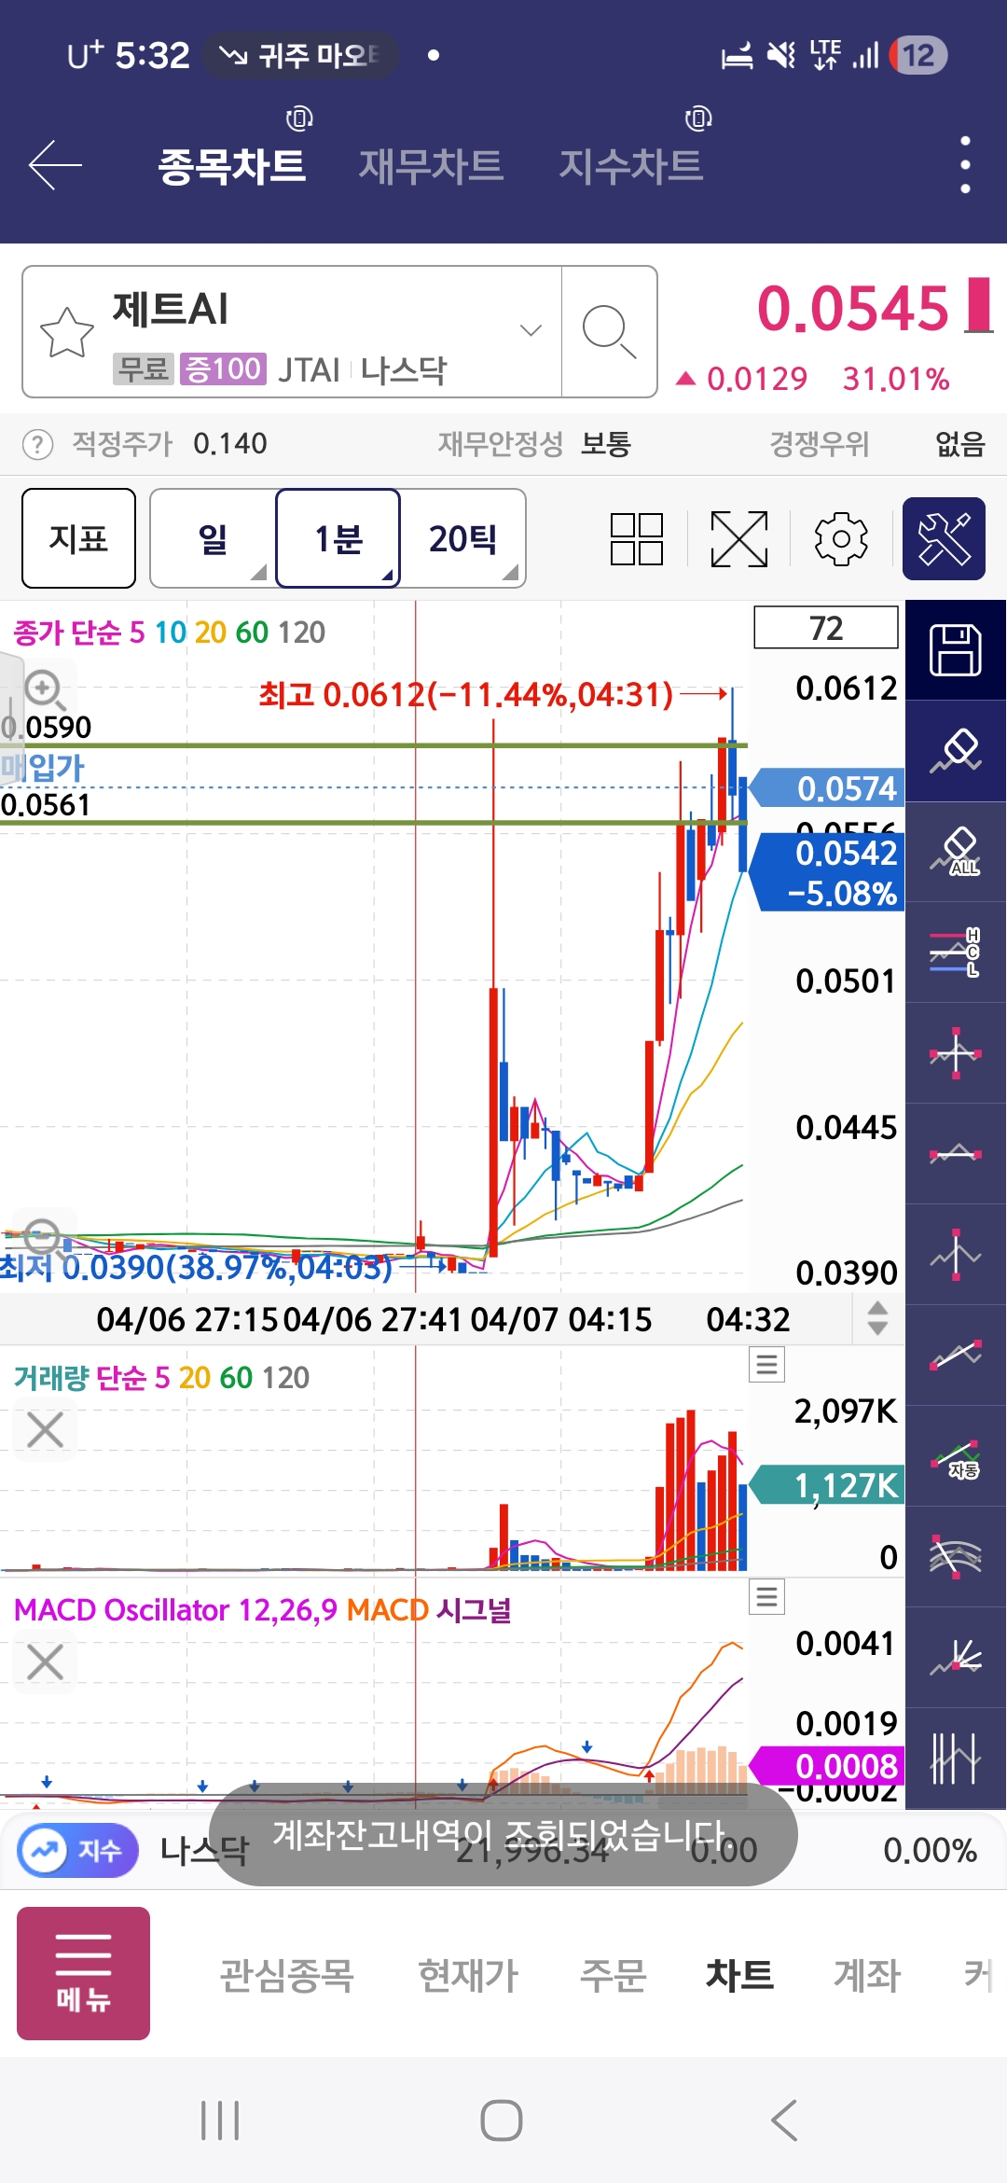Open the 메뉴 main menu button
Screen dimensions: 1007x2183
[83, 1973]
